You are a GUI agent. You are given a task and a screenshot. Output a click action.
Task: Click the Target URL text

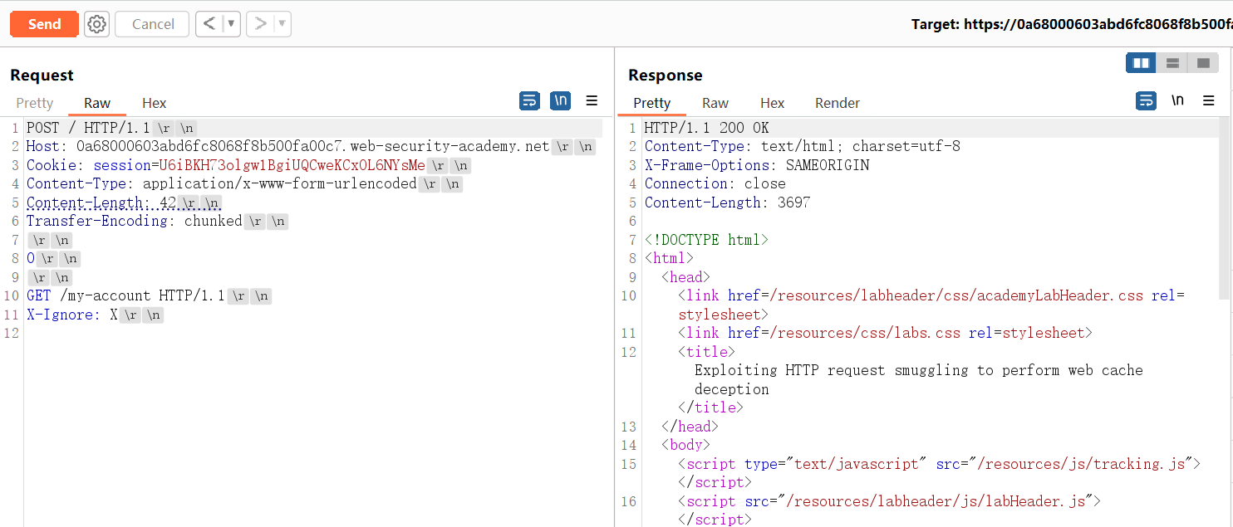click(x=1072, y=24)
